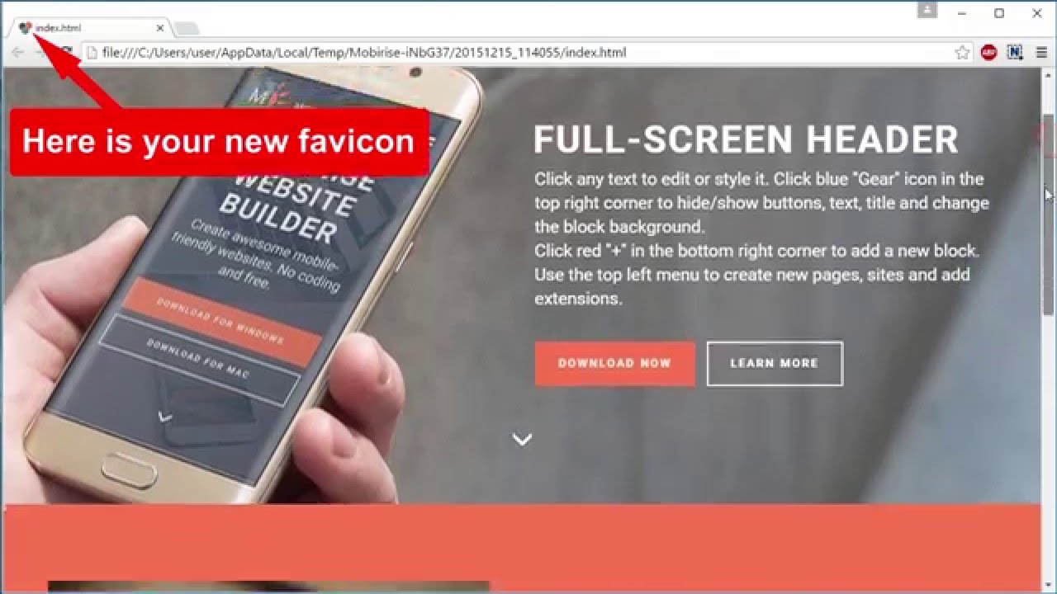Click the LEARN MORE button

[x=774, y=363]
